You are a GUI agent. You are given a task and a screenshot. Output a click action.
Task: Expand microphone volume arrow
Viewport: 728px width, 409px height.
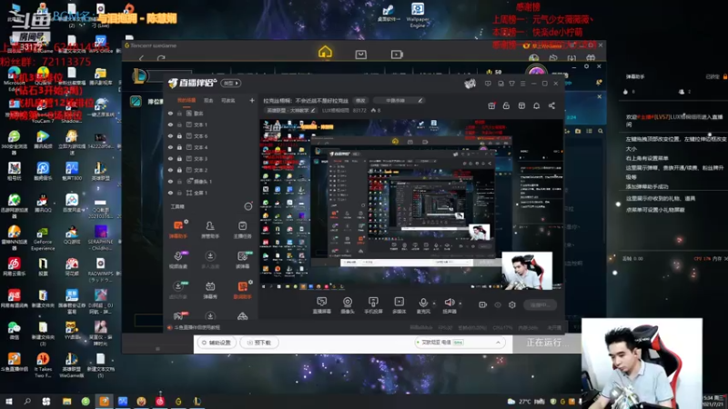click(x=434, y=304)
